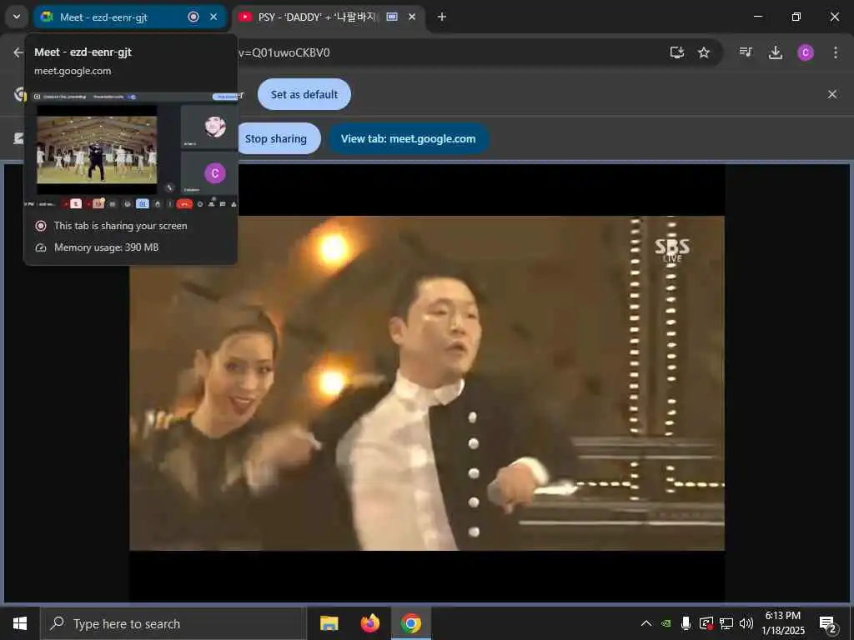Viewport: 854px width, 640px height.
Task: Open the tab search dropdown arrow
Action: [x=17, y=17]
